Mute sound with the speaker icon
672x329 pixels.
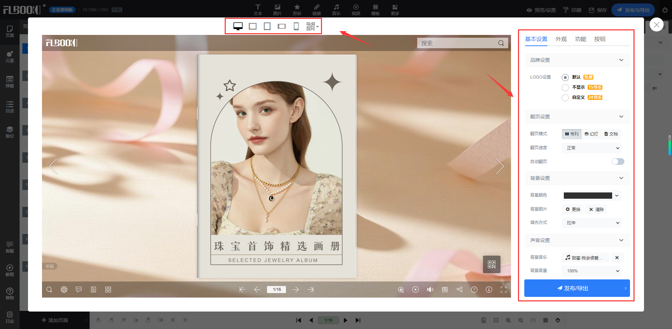pyautogui.click(x=430, y=290)
